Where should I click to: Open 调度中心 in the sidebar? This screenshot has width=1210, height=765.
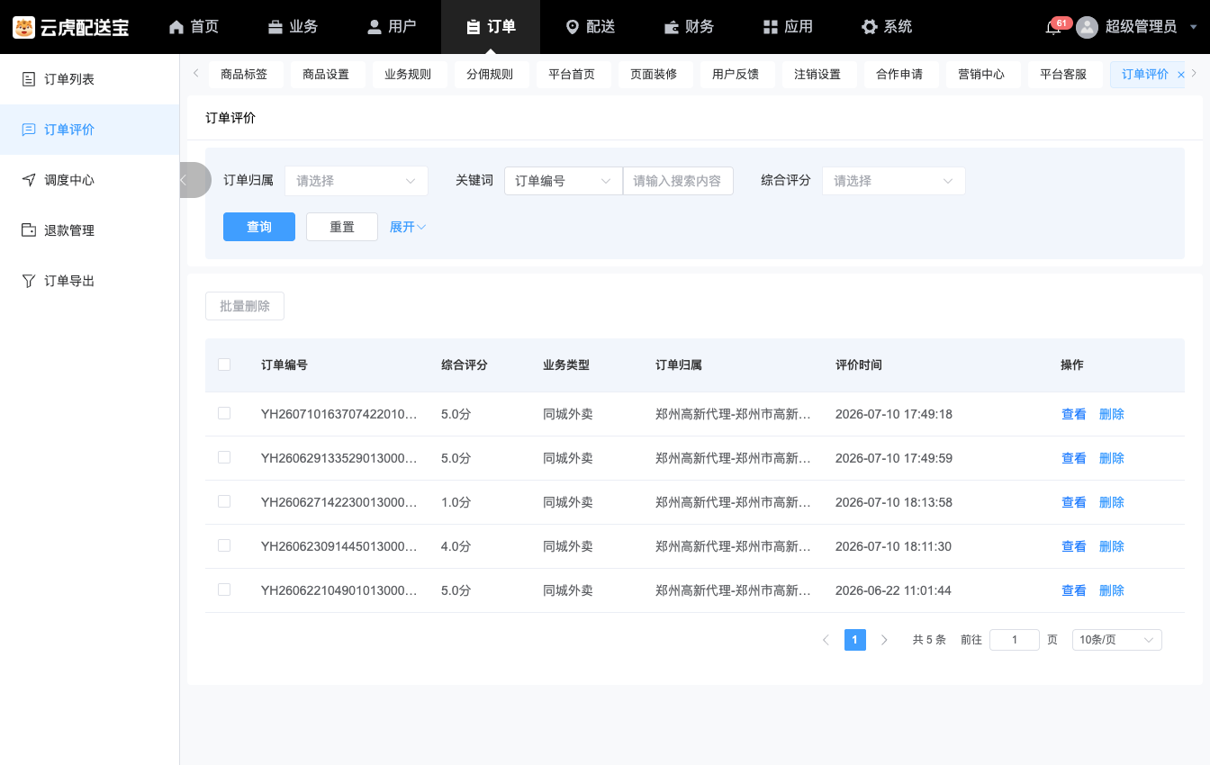point(90,180)
